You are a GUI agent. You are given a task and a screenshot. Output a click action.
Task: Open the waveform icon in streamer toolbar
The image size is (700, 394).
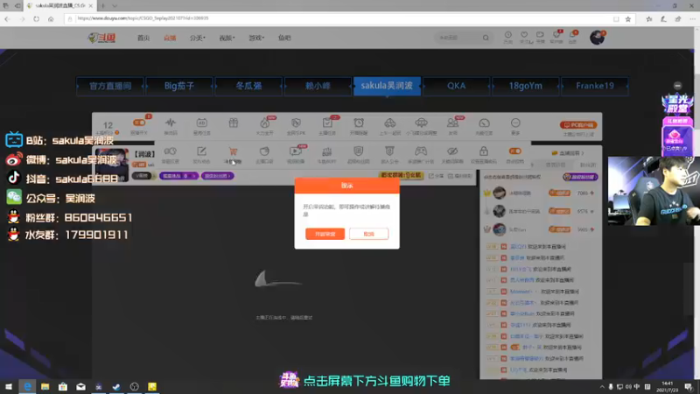(171, 123)
